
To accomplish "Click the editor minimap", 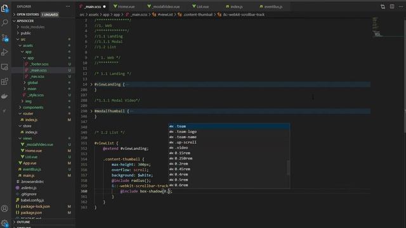I will coord(387,27).
